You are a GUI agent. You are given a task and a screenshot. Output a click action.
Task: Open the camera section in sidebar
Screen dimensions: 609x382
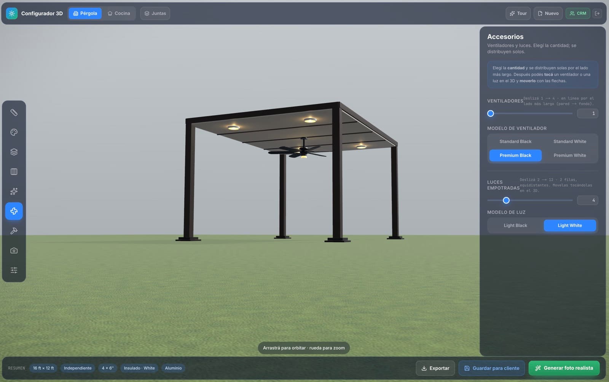tap(14, 250)
